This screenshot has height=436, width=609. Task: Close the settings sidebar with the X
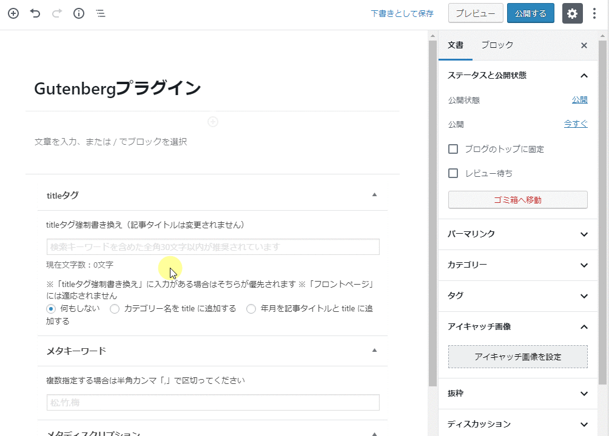point(584,45)
